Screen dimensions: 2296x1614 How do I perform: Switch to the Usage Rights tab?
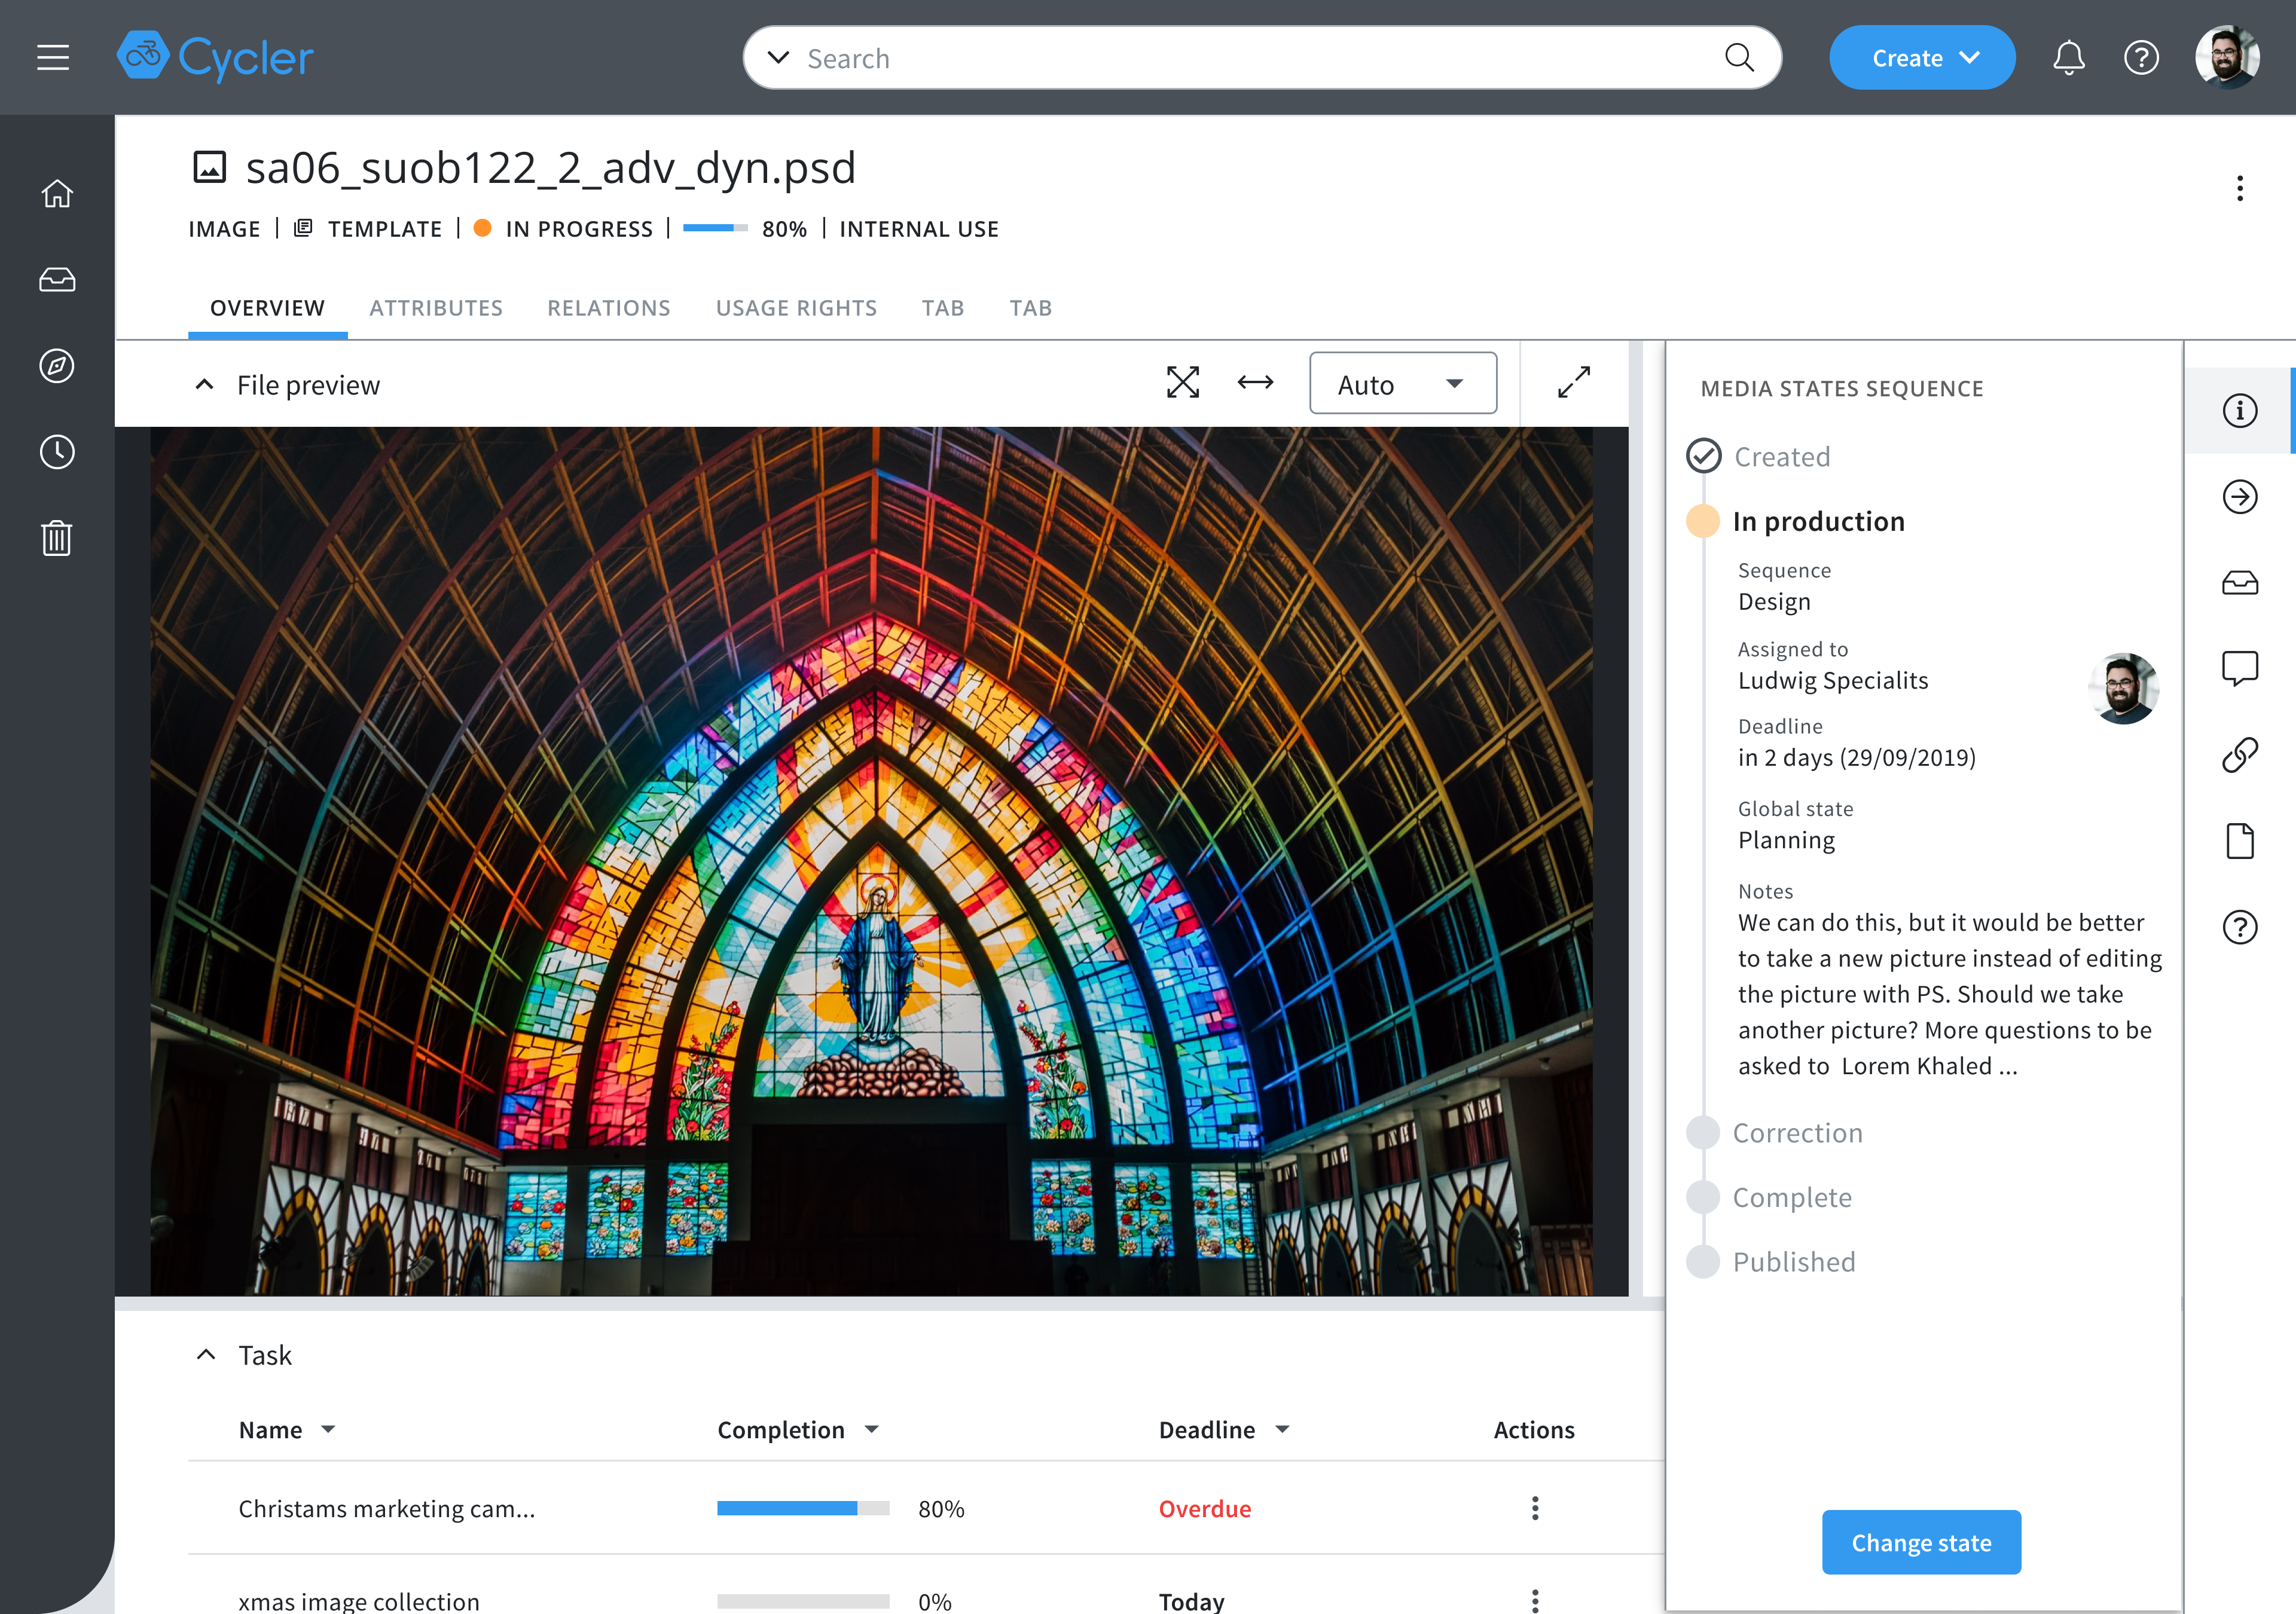tap(796, 307)
